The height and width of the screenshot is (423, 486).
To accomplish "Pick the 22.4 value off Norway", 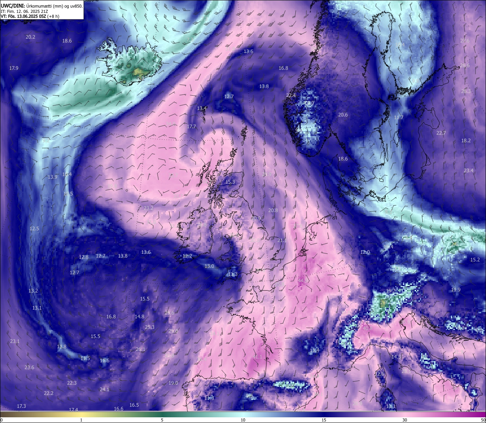I will tap(291, 95).
